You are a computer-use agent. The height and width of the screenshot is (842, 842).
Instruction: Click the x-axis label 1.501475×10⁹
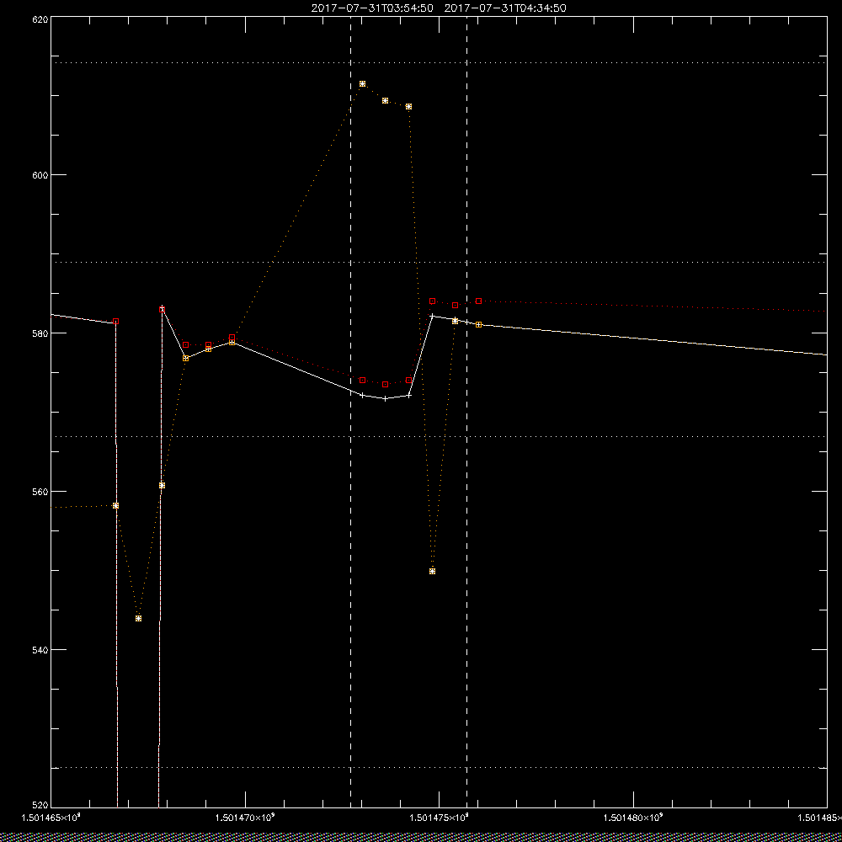coord(440,818)
